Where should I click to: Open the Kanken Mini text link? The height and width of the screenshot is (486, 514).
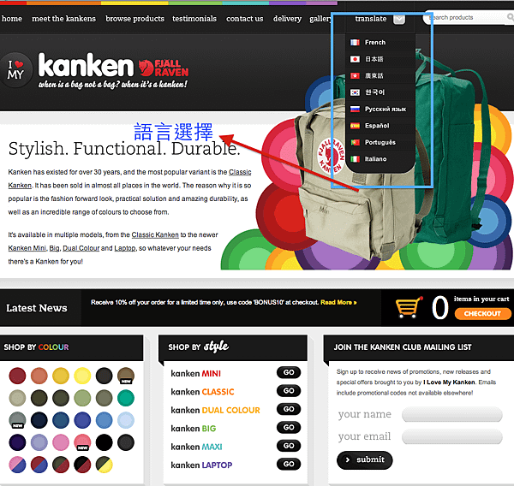(27, 248)
